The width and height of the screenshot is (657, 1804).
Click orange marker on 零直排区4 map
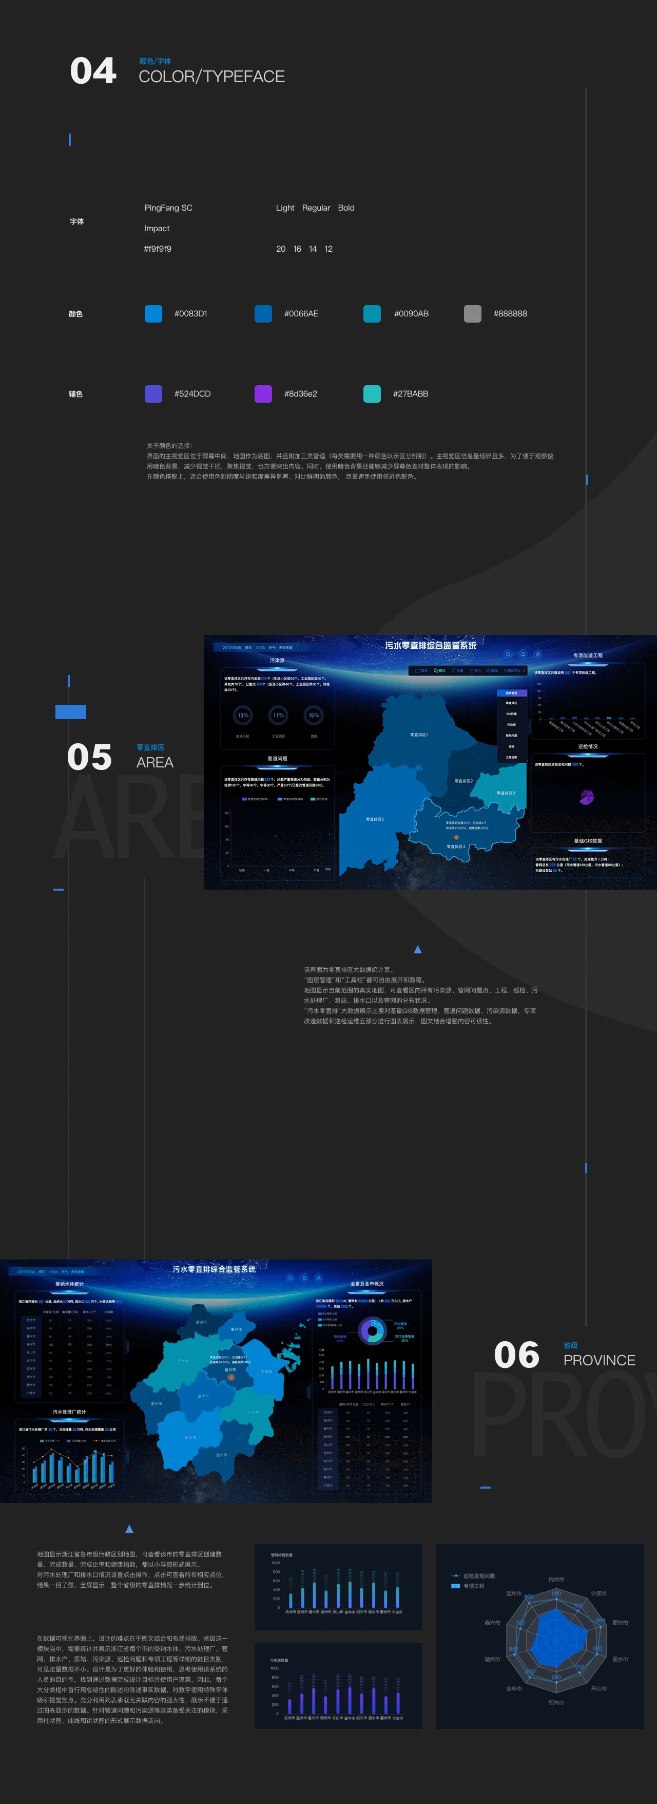tap(456, 837)
